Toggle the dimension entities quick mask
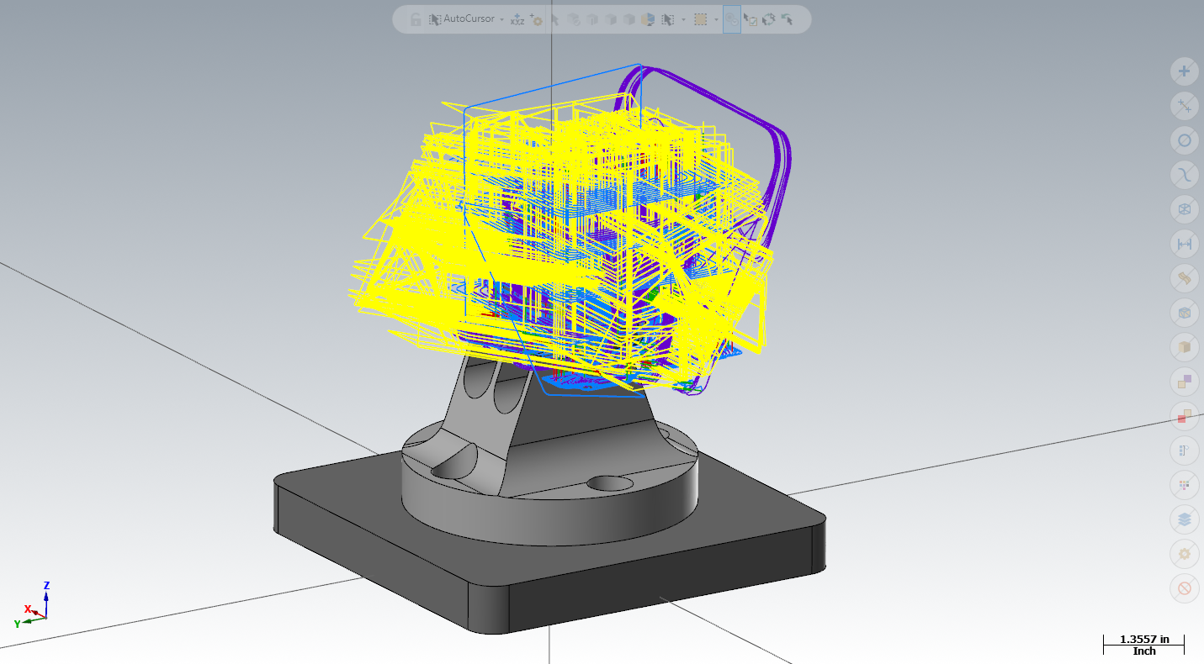The width and height of the screenshot is (1204, 664). [1185, 244]
